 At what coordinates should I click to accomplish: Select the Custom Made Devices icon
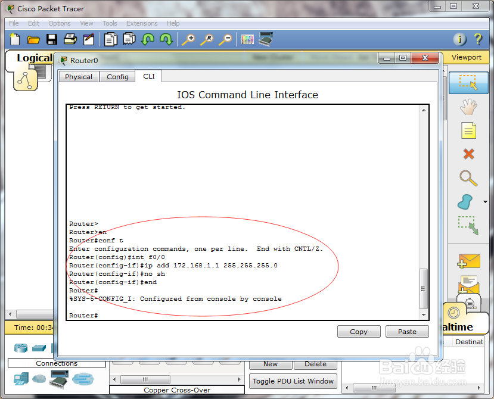coord(58,379)
